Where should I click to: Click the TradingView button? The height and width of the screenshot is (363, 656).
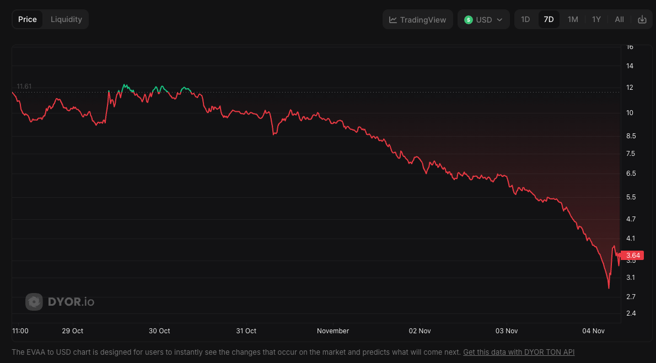417,19
